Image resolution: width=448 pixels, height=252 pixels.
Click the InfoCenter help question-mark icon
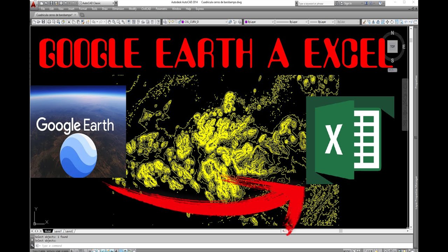point(380,3)
